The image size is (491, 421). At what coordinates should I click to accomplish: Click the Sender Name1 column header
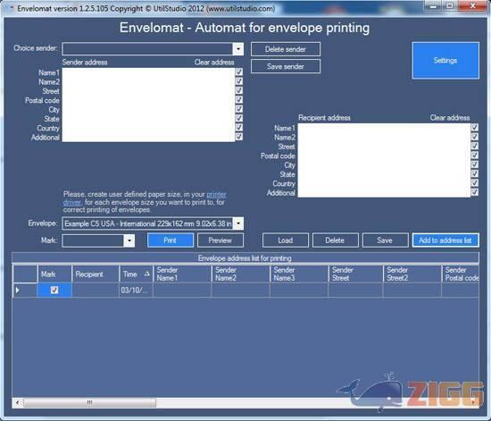[x=182, y=274]
